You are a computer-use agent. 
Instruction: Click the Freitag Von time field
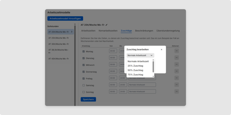point(113,78)
